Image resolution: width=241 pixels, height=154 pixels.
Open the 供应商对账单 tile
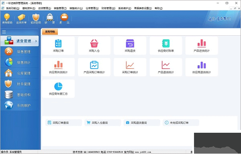(166, 46)
